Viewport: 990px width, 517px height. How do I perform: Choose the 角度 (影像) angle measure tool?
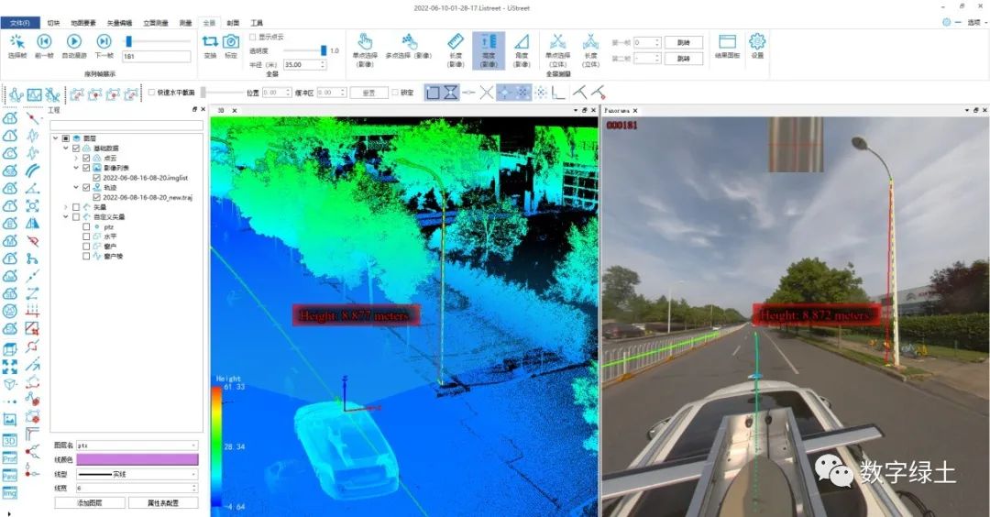(521, 41)
